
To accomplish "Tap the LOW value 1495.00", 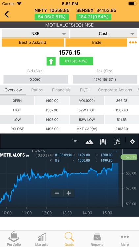I will tap(52, 120).
